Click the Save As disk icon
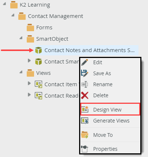This screenshot has width=148, height=157. [85, 73]
